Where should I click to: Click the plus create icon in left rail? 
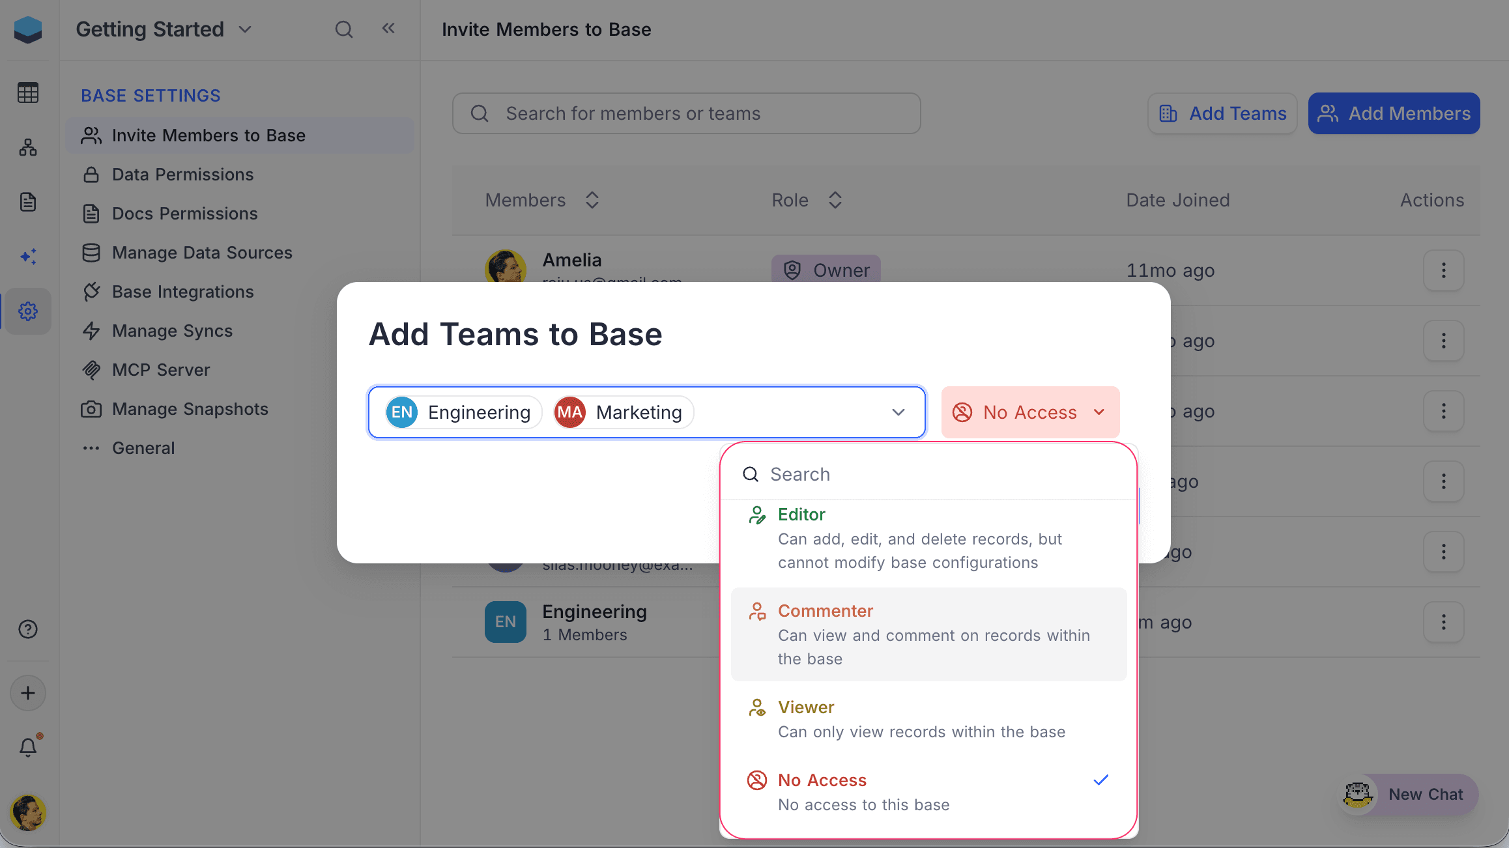click(x=28, y=693)
